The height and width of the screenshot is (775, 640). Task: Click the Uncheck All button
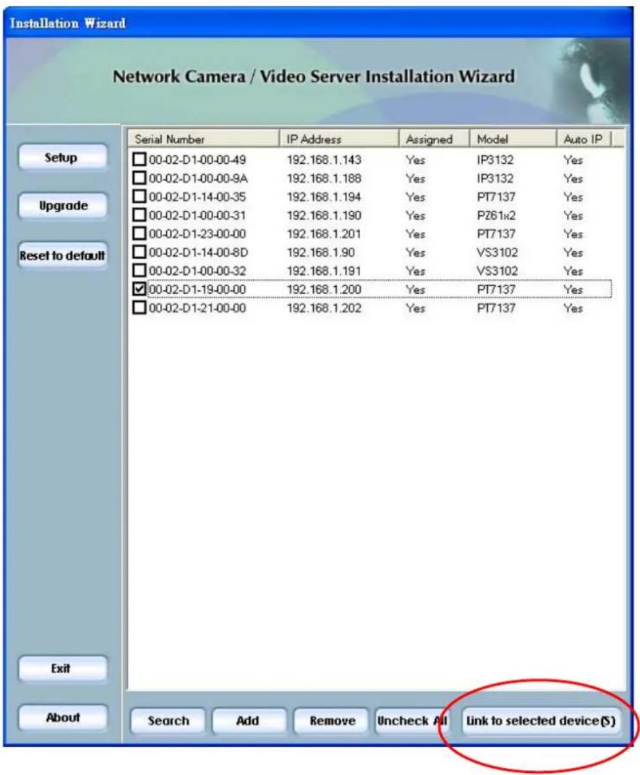coord(412,721)
